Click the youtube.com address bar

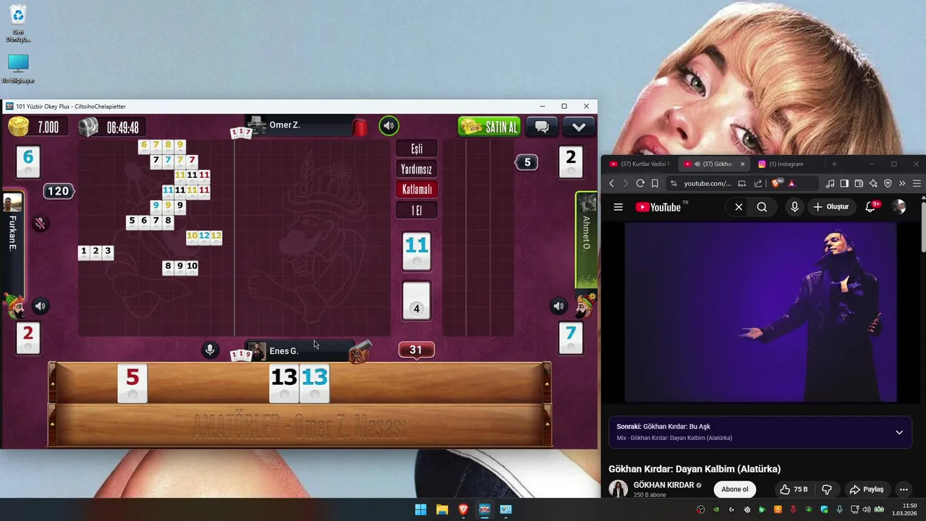(707, 184)
